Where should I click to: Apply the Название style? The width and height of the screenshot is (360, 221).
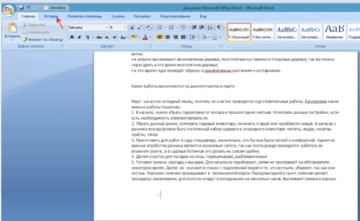coord(334,32)
